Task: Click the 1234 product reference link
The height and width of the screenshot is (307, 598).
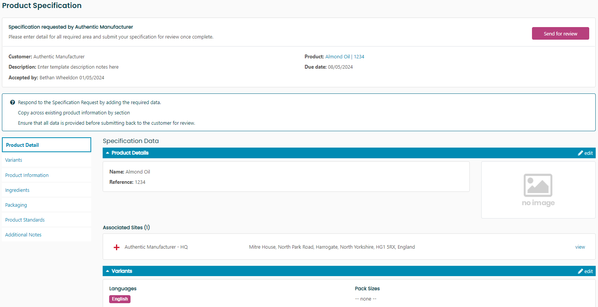Action: click(x=359, y=57)
